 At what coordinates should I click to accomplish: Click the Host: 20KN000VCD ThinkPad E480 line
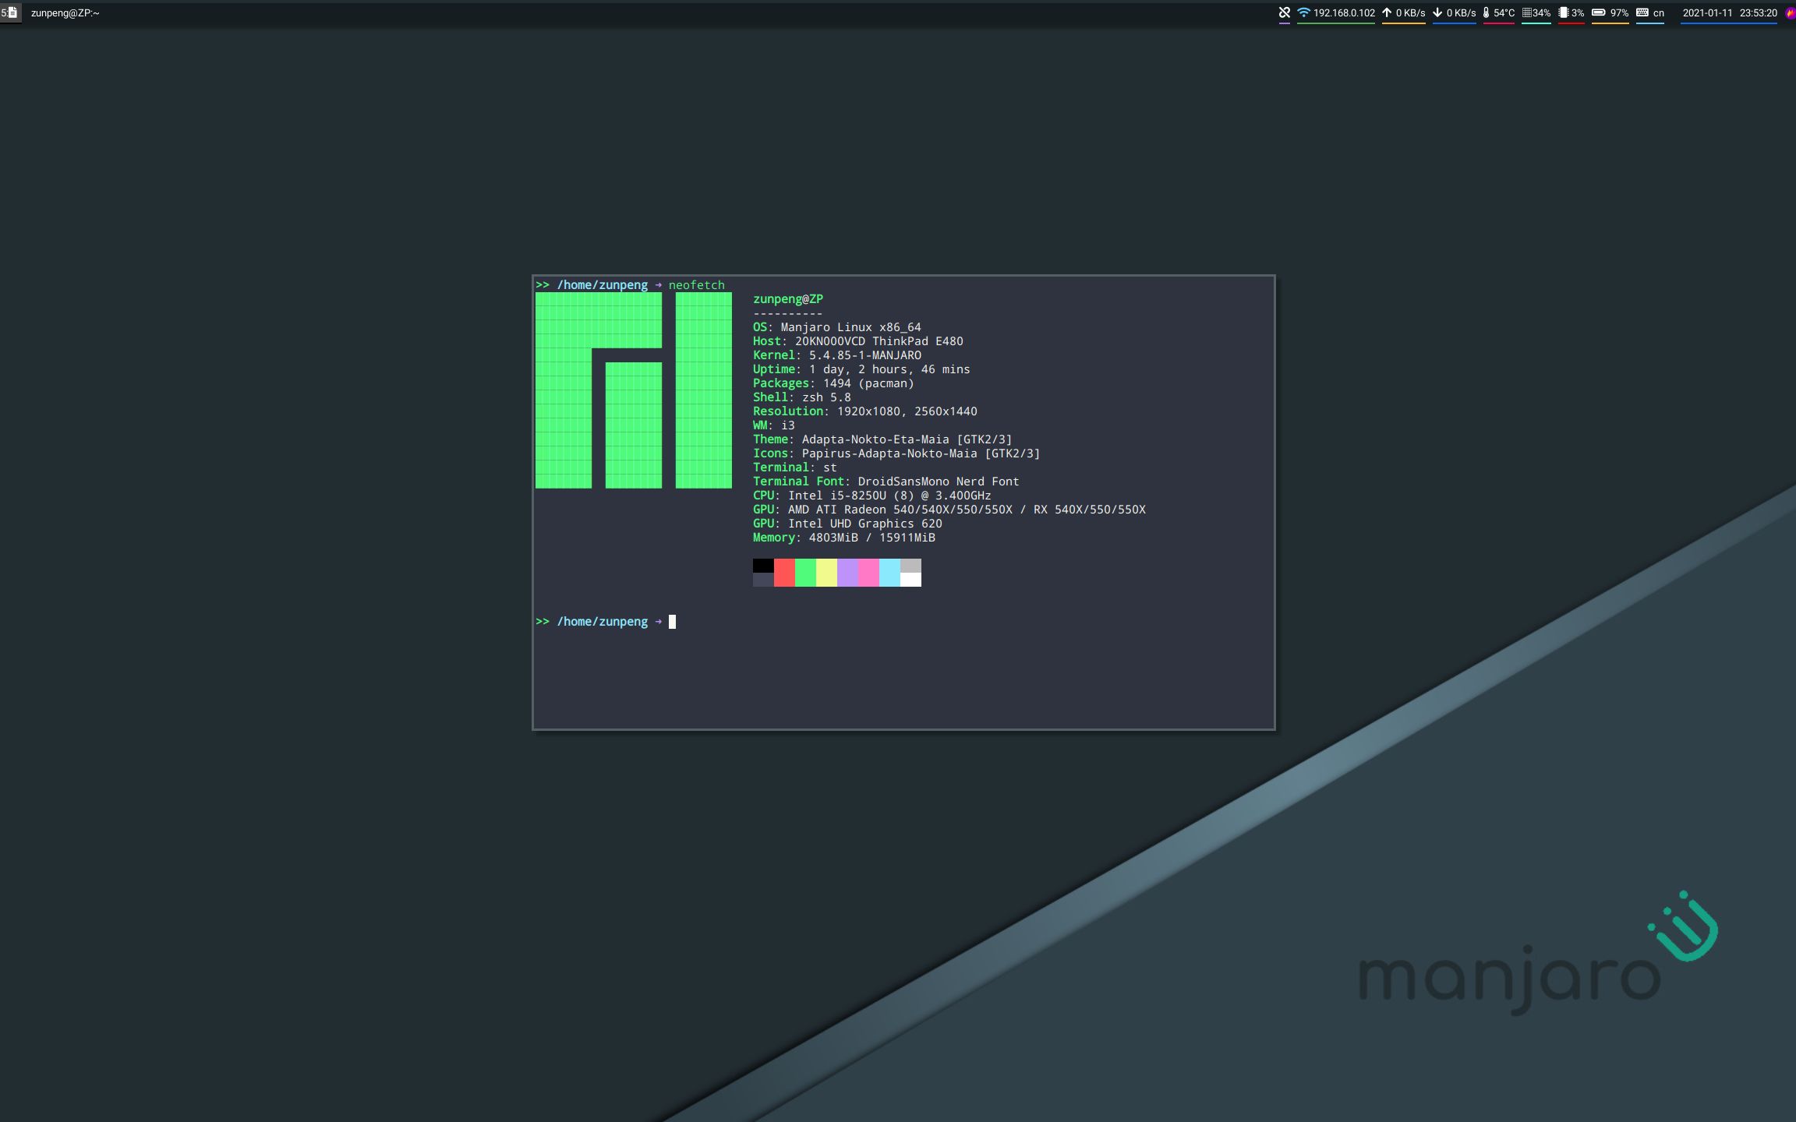click(x=857, y=341)
